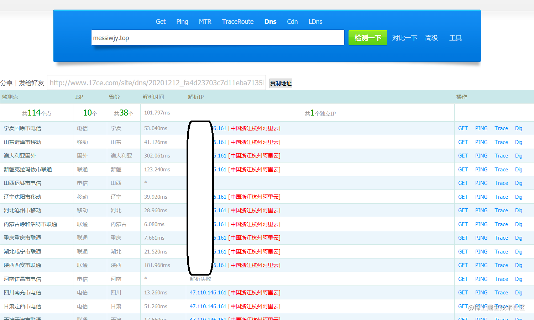Switch to the Get tab
This screenshot has height=320, width=534.
(161, 22)
